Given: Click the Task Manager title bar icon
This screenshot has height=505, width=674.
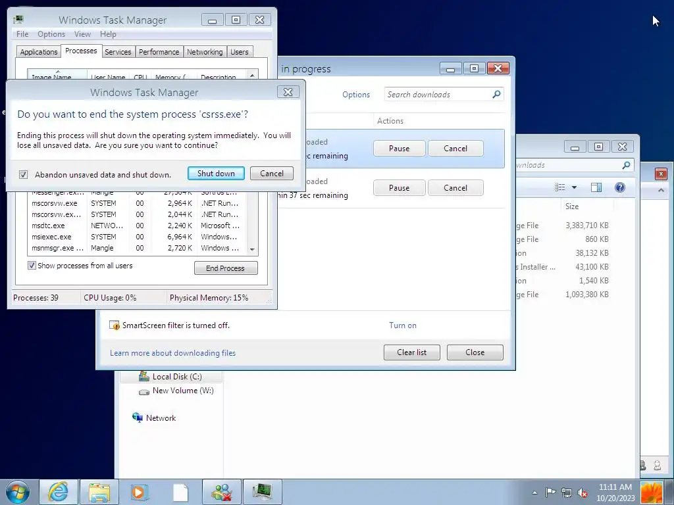Looking at the screenshot, I should coord(18,19).
